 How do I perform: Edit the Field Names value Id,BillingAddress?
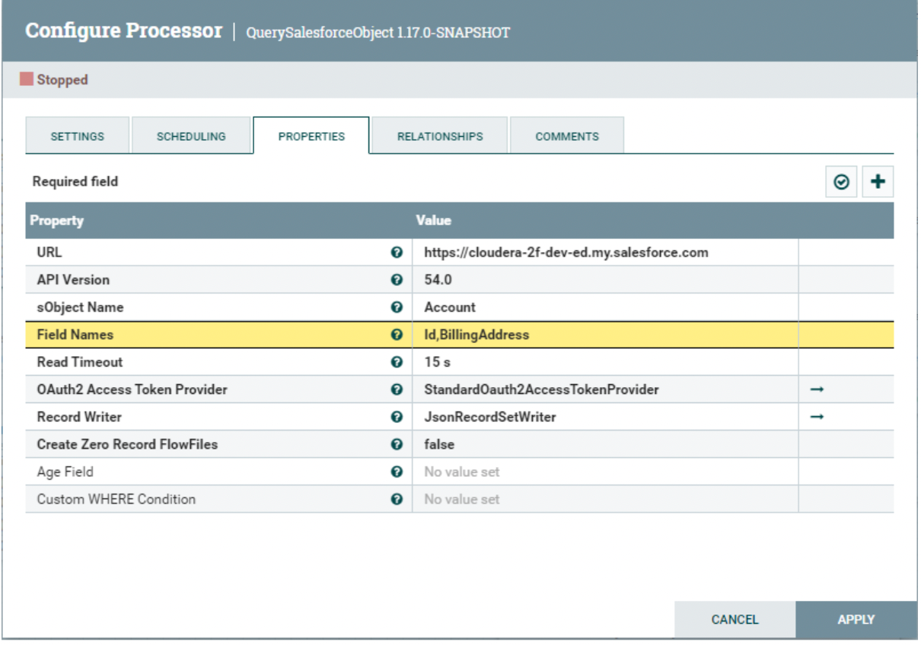click(604, 335)
